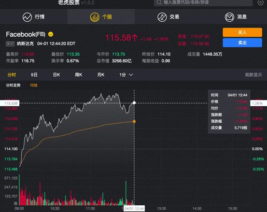Focus the stock code search field

tap(203, 2)
